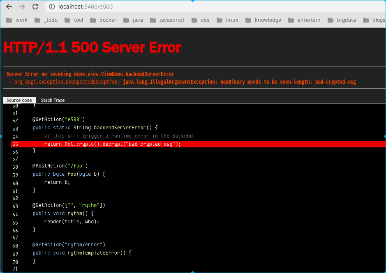Expand the linux bookmarks folder

tap(227, 20)
